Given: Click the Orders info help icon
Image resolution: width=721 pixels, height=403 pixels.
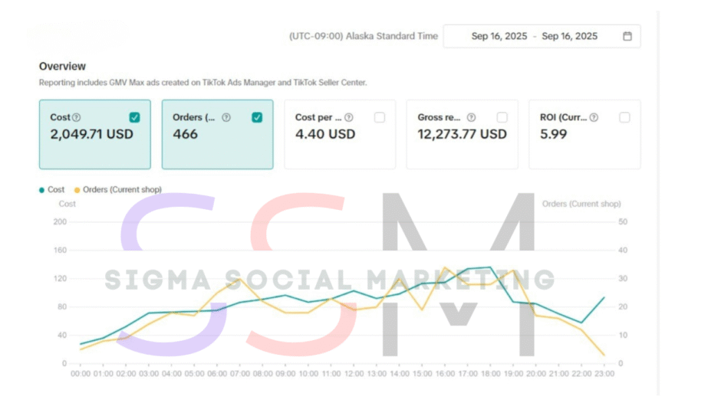Looking at the screenshot, I should coord(226,117).
